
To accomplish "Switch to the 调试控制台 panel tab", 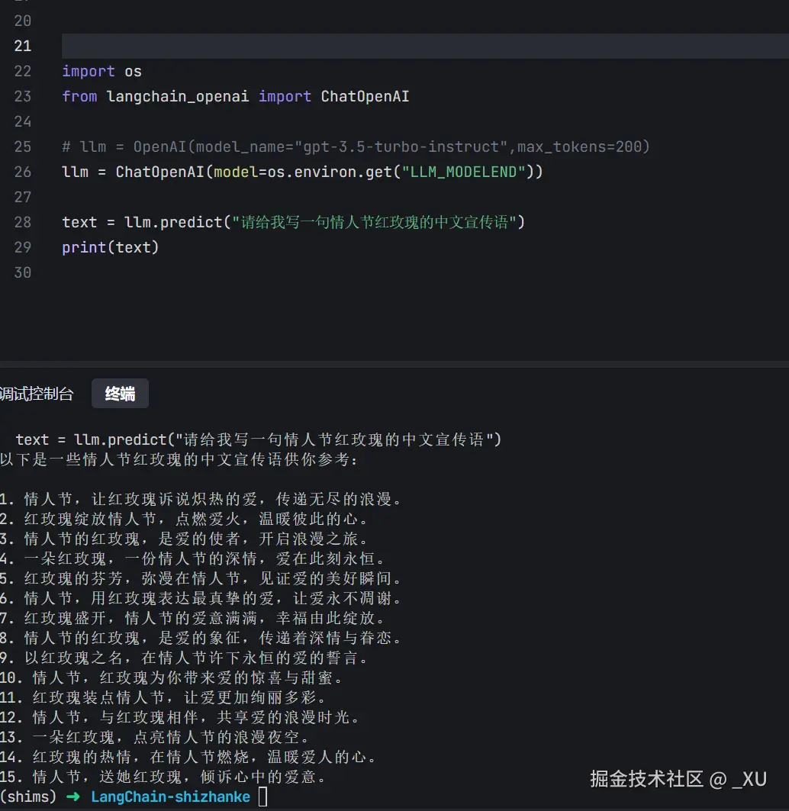I will pos(37,394).
